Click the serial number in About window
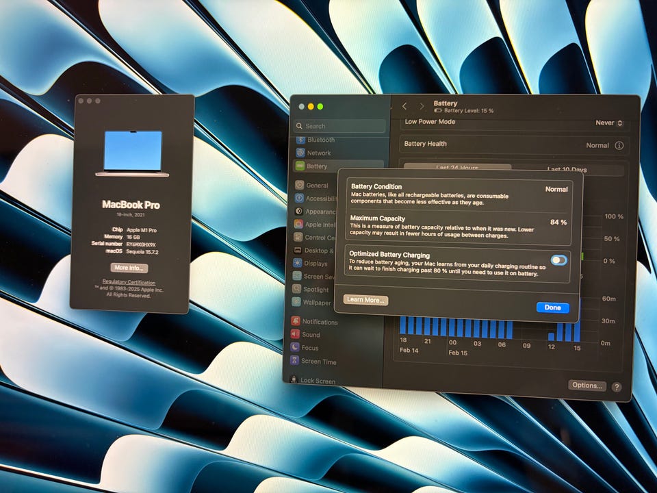Screen dimensions: 657x493 [141, 244]
